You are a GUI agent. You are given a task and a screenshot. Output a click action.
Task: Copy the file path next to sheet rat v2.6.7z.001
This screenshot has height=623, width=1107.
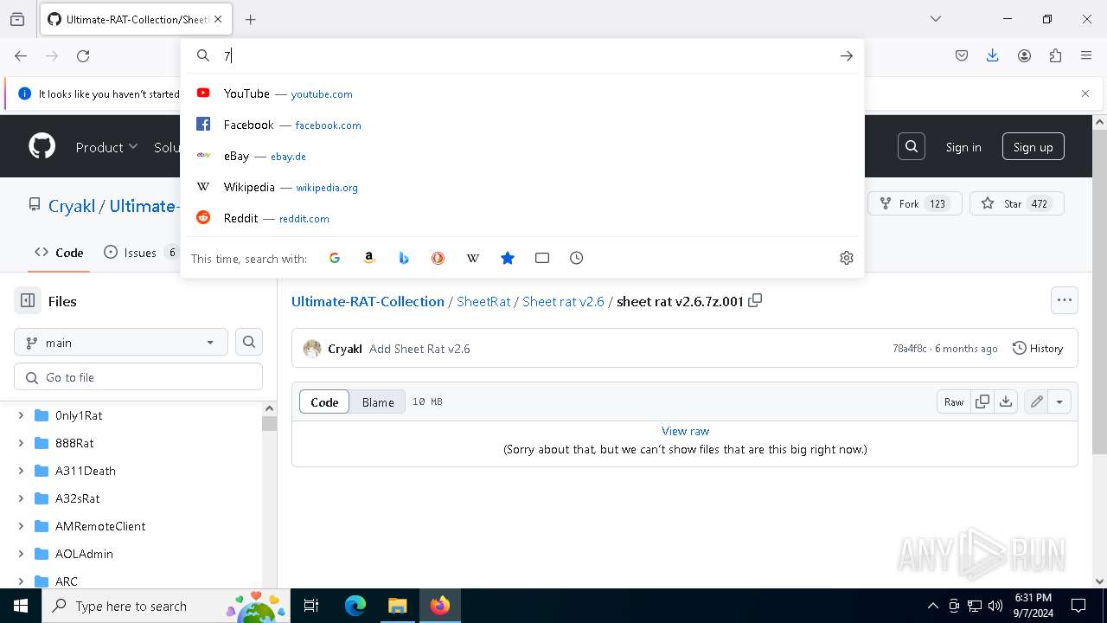click(x=755, y=300)
